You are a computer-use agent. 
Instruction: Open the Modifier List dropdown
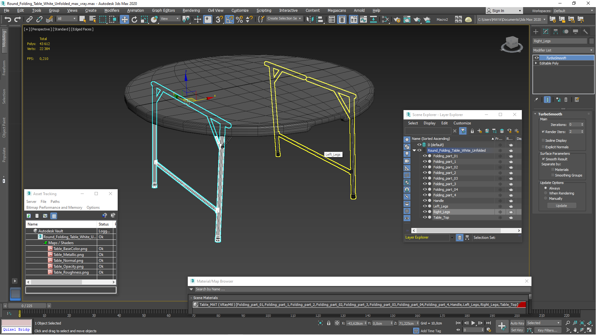pos(563,50)
